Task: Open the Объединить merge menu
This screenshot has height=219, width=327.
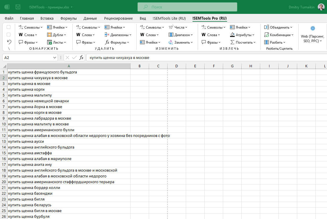Action: [278, 27]
